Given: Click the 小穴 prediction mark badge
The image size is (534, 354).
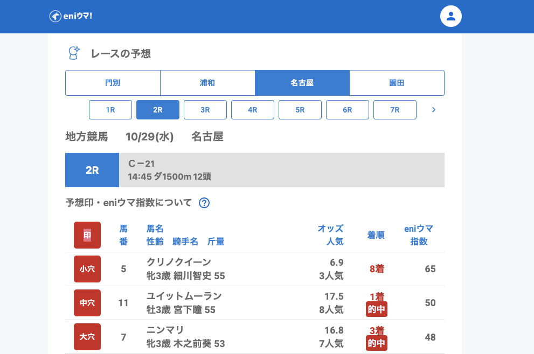Looking at the screenshot, I should point(87,269).
